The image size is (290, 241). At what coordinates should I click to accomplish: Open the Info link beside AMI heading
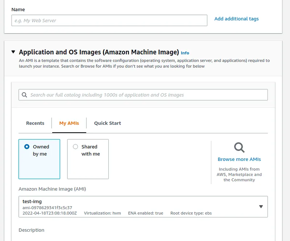[185, 53]
